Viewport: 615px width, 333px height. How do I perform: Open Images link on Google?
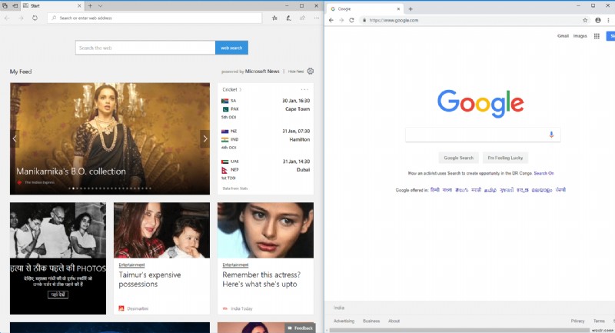point(580,36)
